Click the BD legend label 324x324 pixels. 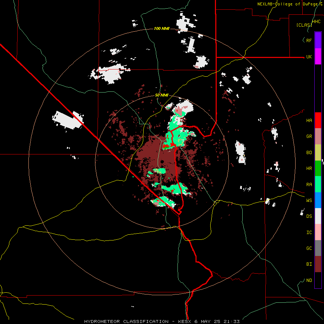point(309,153)
